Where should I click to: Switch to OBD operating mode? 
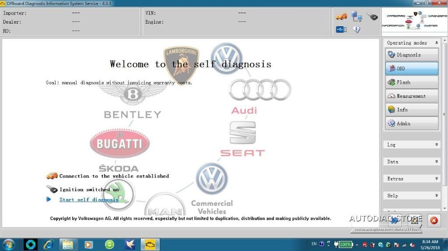coord(412,69)
